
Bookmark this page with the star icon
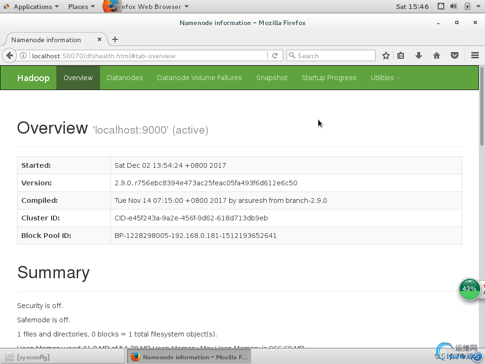click(386, 56)
